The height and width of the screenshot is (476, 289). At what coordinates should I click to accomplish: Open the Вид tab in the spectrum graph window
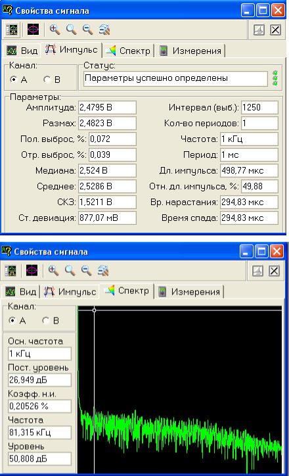click(x=21, y=292)
